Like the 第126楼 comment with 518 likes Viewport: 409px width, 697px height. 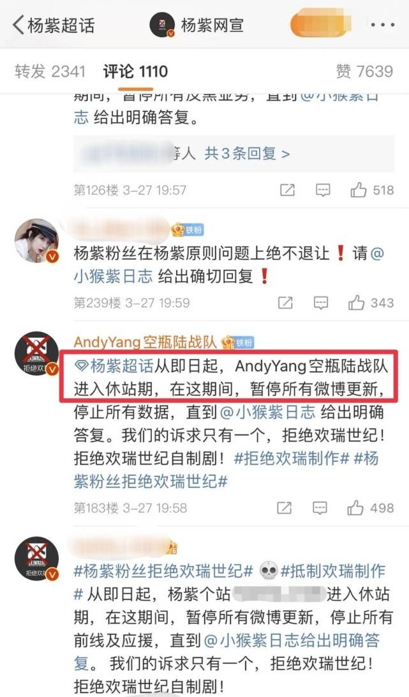click(372, 190)
